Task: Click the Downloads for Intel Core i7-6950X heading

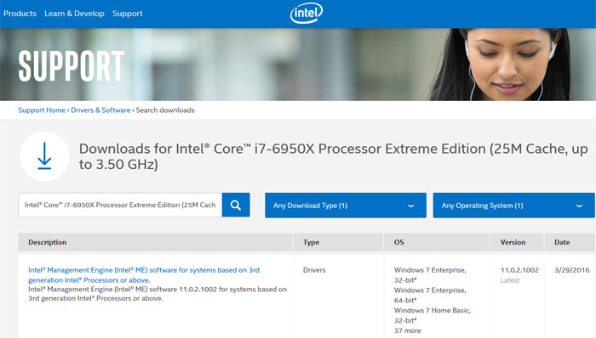Action: coord(334,156)
